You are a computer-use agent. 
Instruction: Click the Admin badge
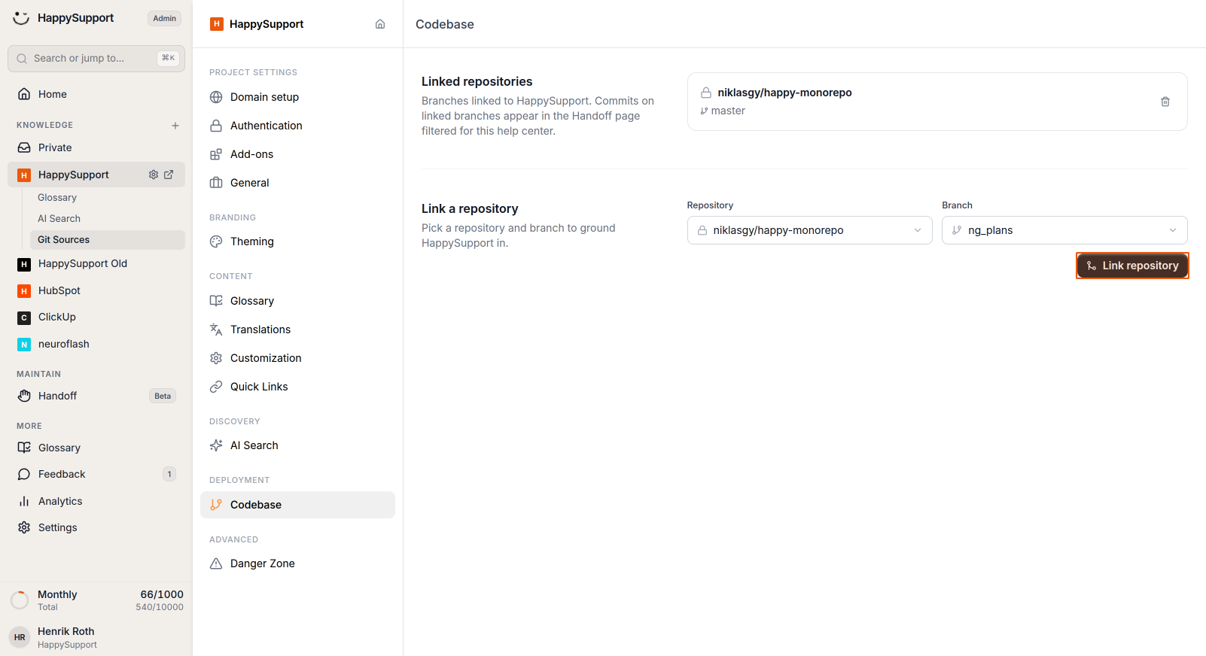tap(164, 19)
